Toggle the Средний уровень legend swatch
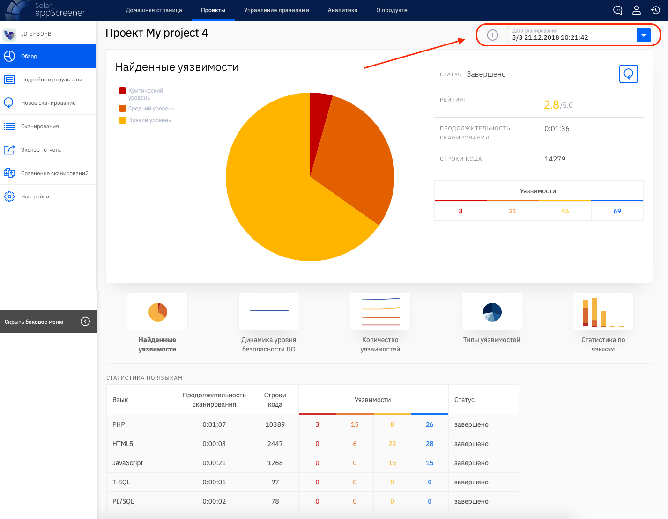Screen dimensions: 668x519 pyautogui.click(x=123, y=109)
